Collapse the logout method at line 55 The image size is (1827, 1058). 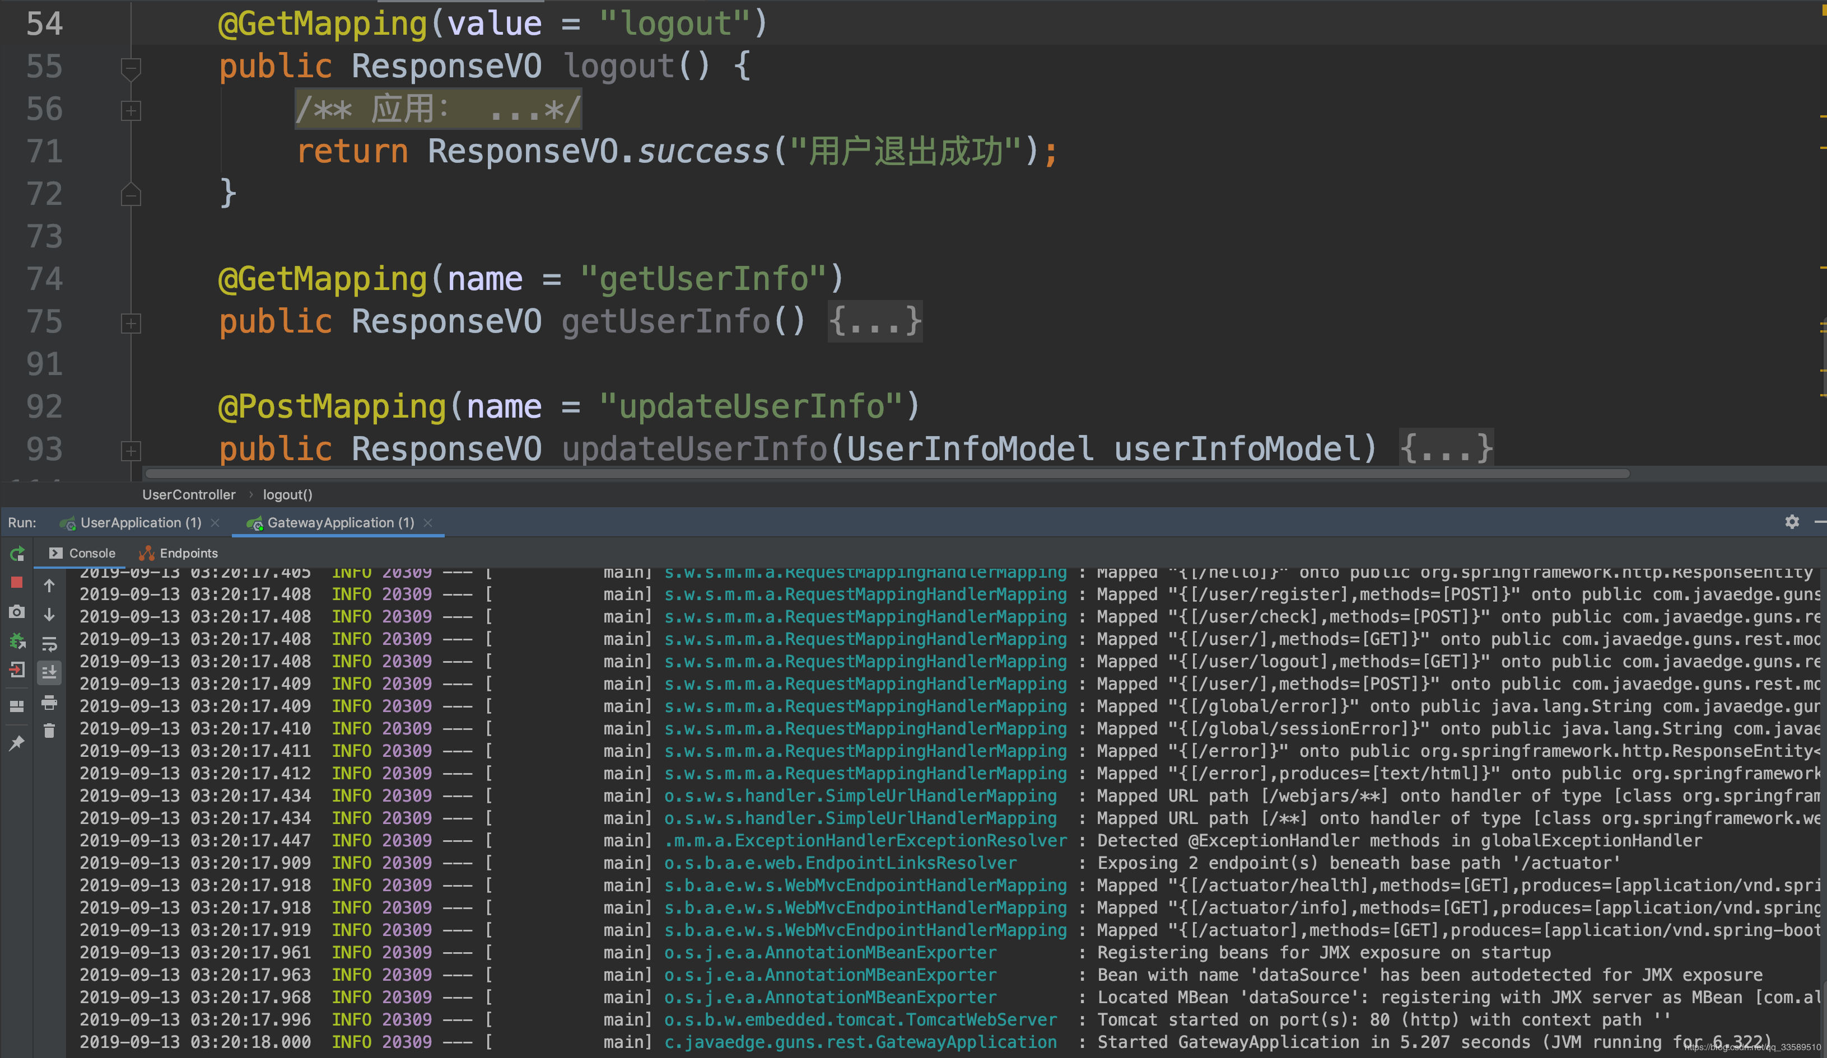click(130, 67)
